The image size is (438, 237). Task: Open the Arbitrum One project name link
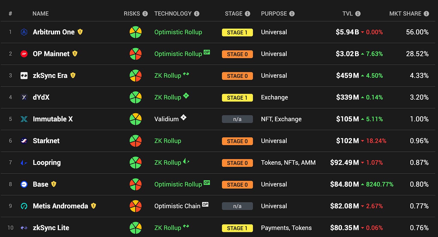(54, 32)
